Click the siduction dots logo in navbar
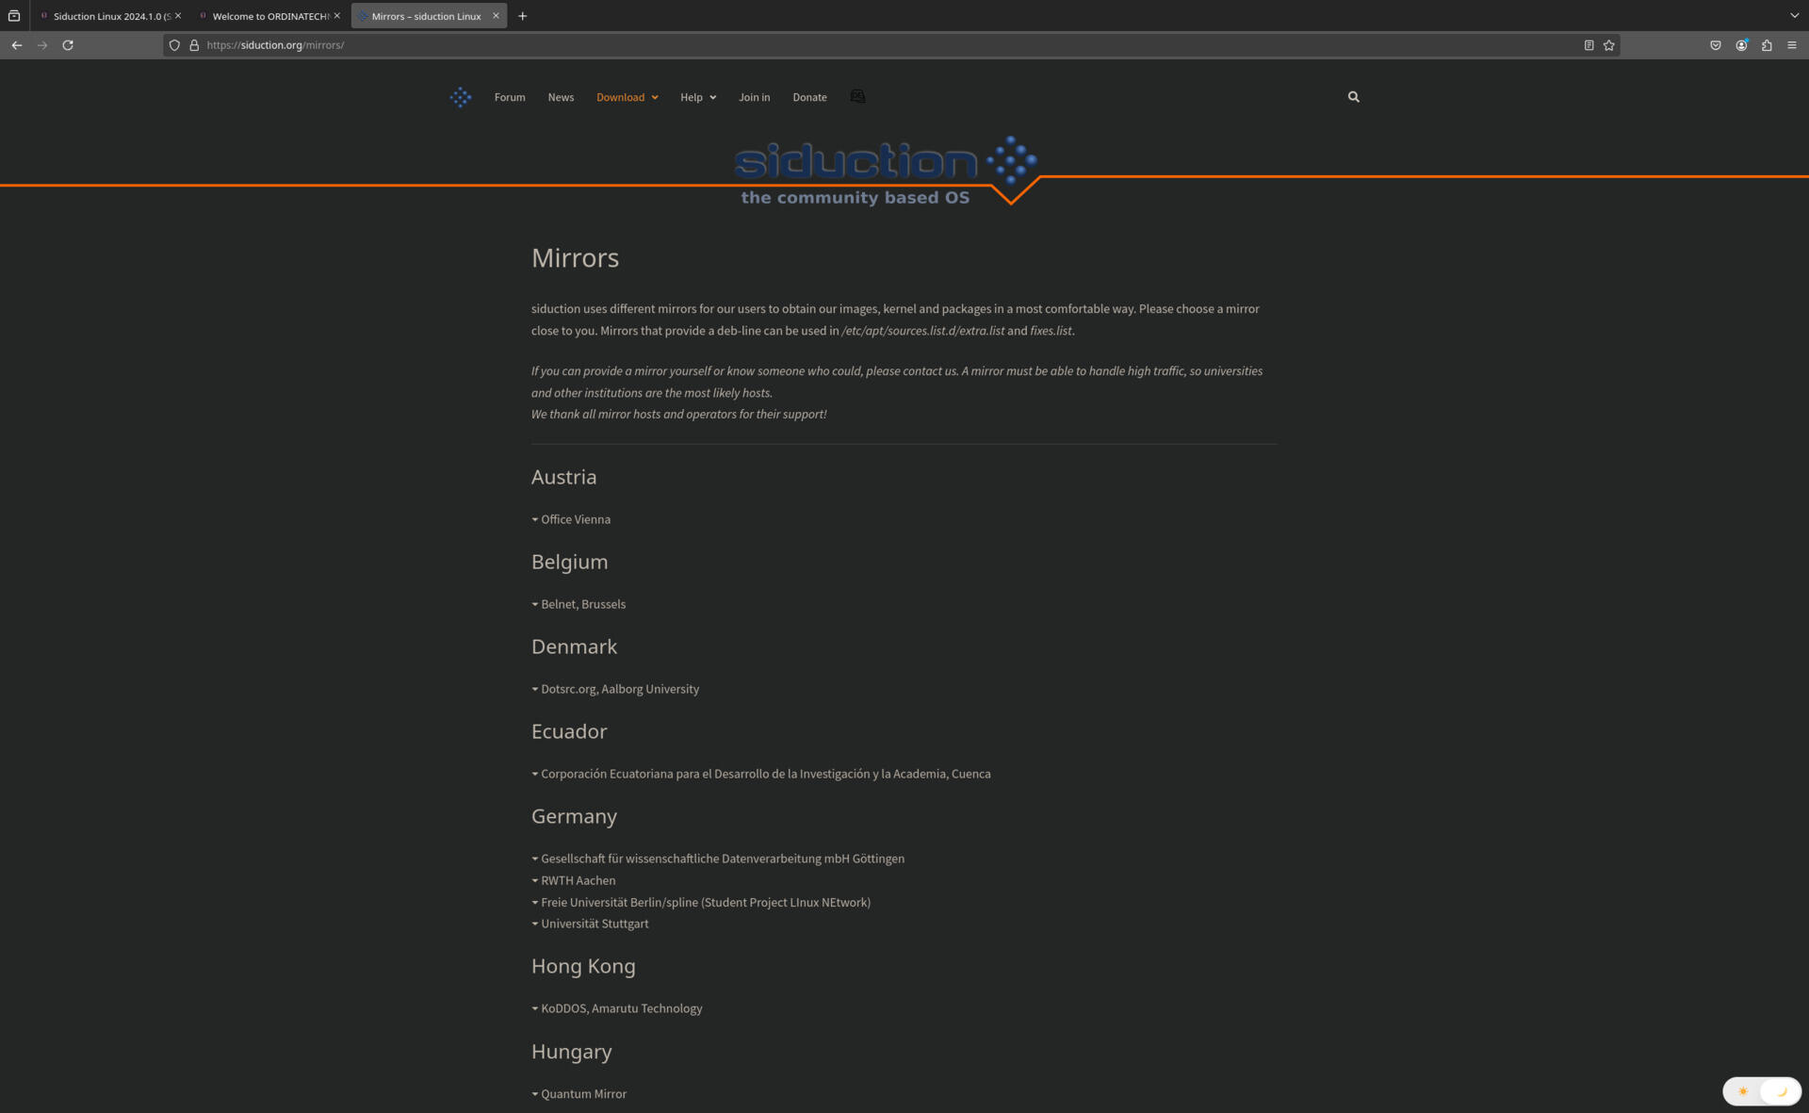 coord(460,97)
